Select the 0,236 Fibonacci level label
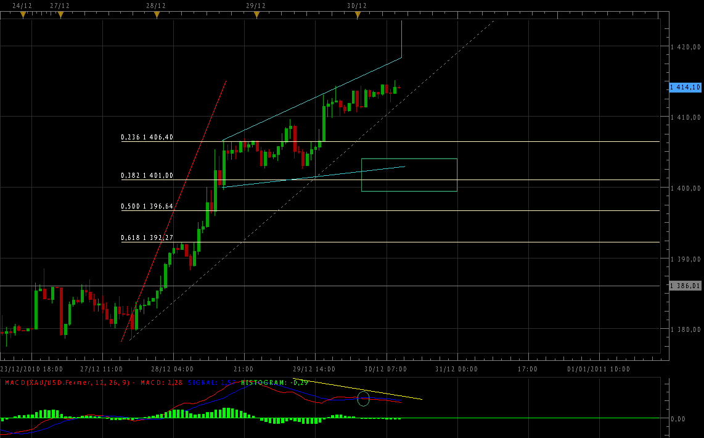This screenshot has width=704, height=438. click(147, 138)
